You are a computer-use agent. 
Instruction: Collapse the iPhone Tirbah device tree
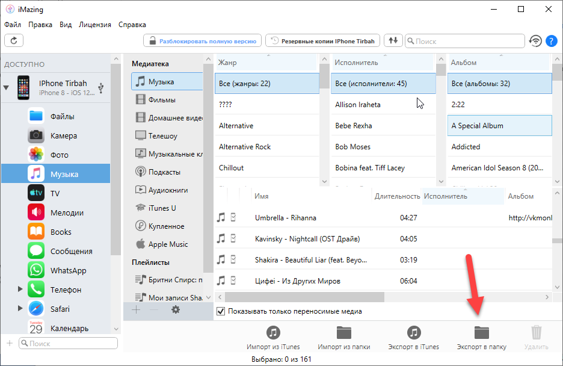click(x=6, y=88)
